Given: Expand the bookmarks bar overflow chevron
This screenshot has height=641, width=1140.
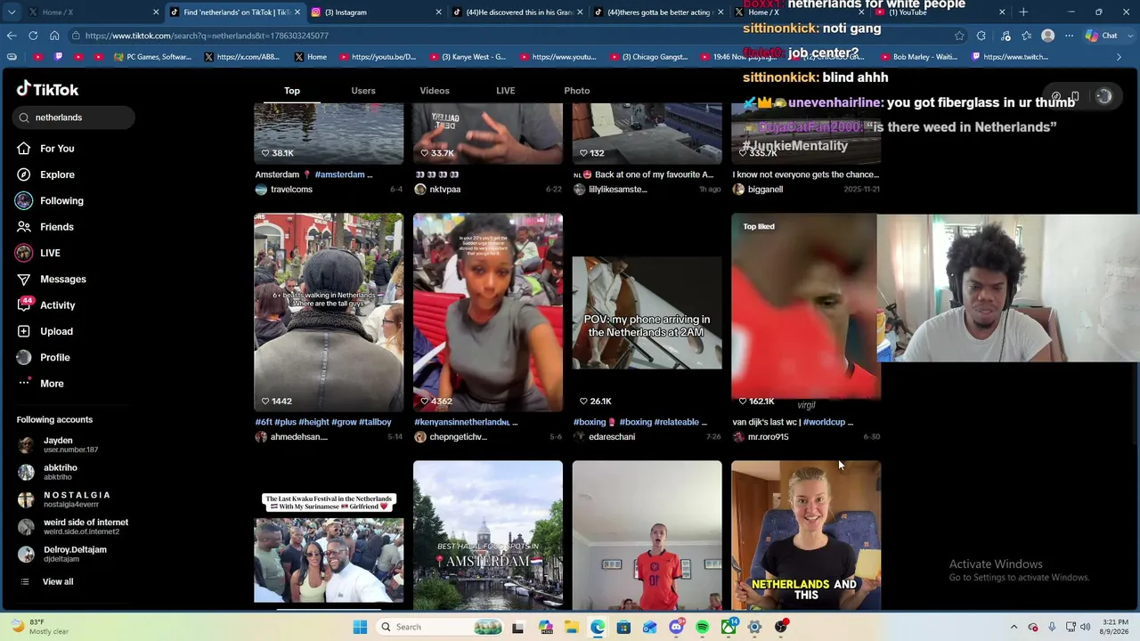Looking at the screenshot, I should click(x=1120, y=57).
